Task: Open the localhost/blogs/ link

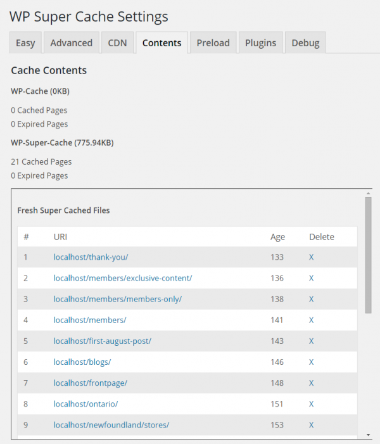Action: tap(82, 362)
